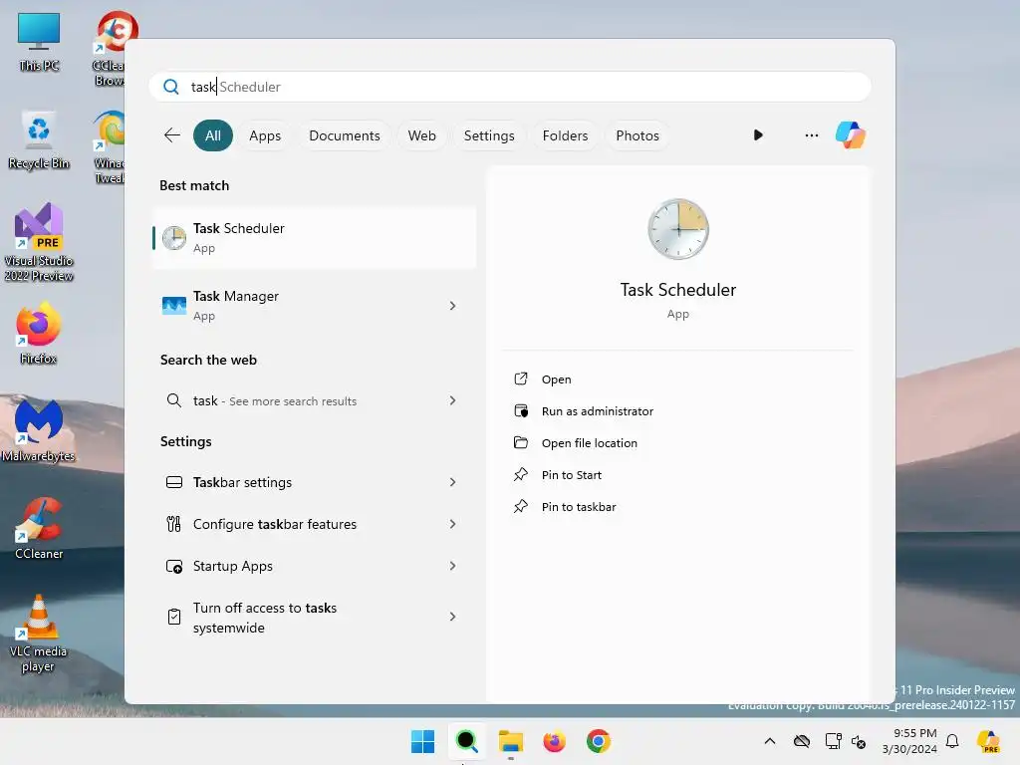Expand Taskbar settings chevron

pyautogui.click(x=453, y=482)
